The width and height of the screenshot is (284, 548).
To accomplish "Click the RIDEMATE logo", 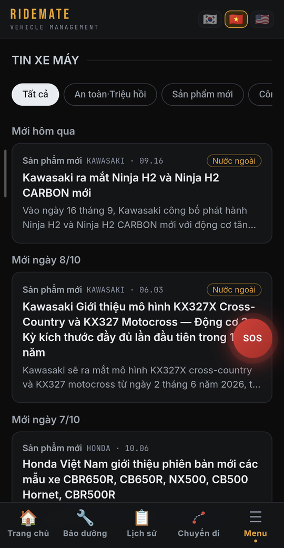I will 39,14.
